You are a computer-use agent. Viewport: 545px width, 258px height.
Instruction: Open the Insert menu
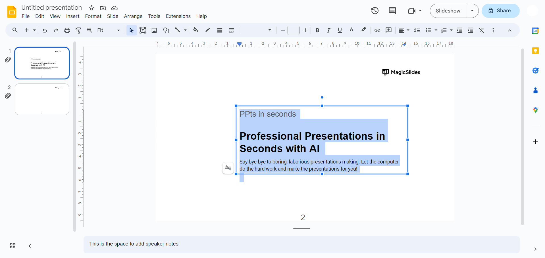(x=73, y=16)
